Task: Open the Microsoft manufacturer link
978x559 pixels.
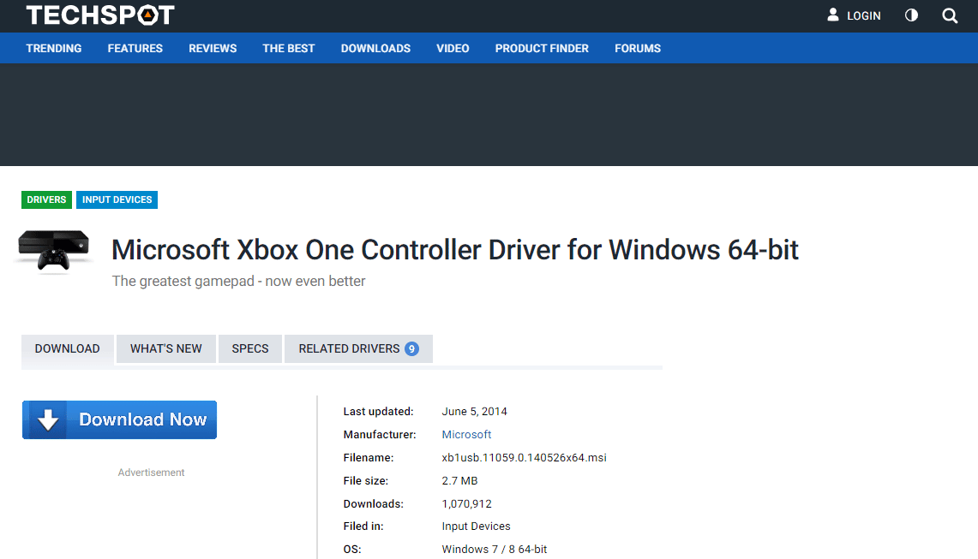Action: 466,434
